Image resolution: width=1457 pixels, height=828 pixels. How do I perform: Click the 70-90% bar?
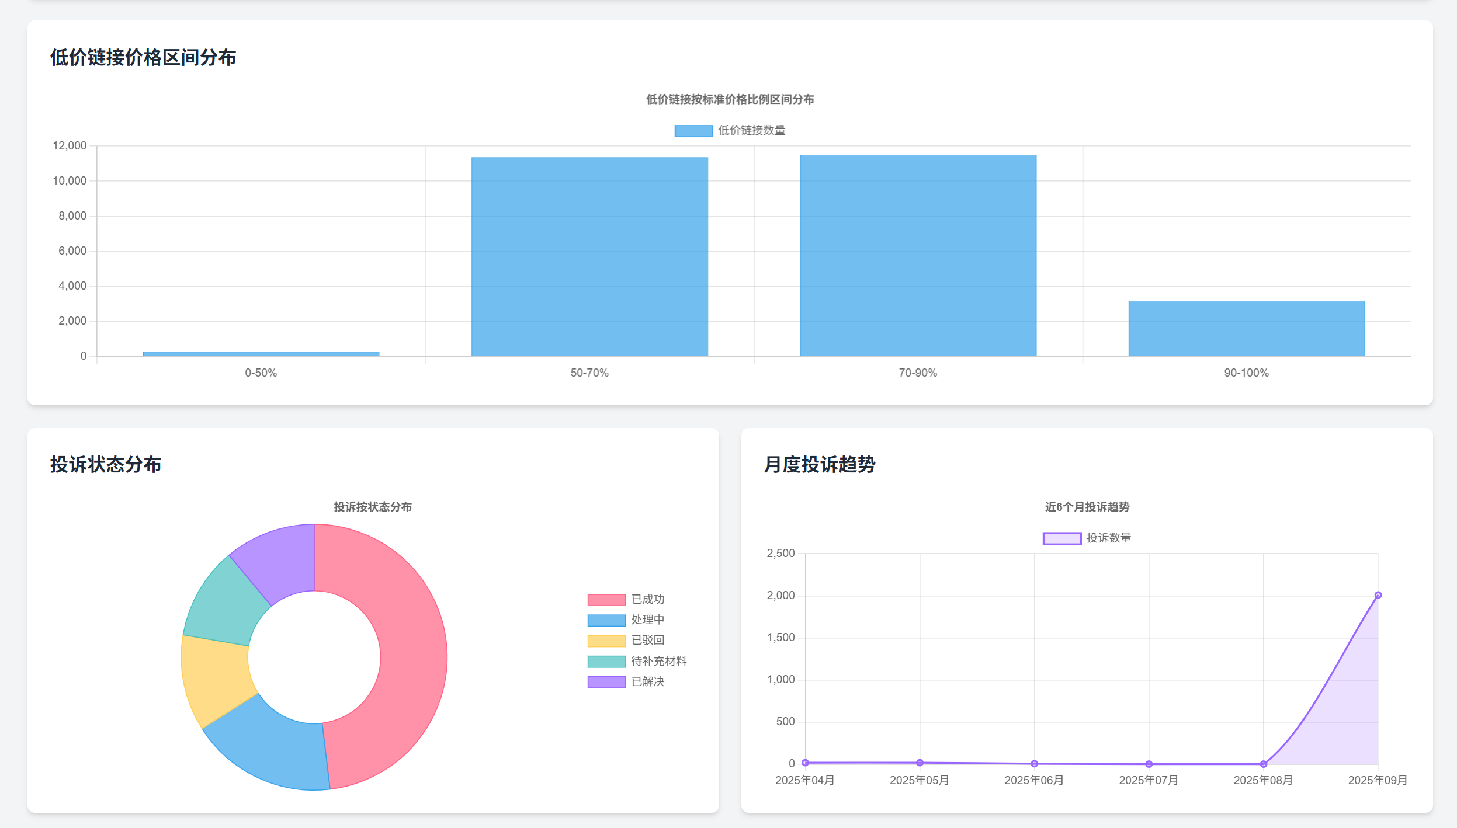(918, 256)
